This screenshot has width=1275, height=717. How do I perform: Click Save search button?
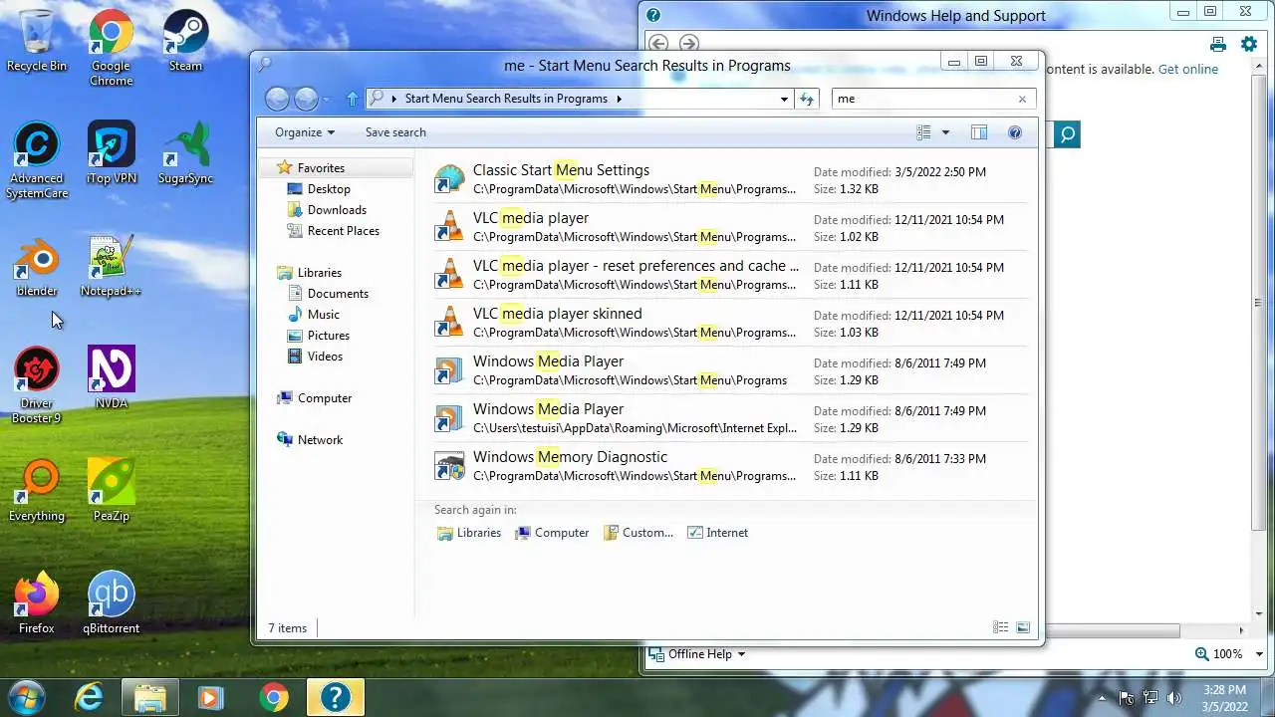pos(395,132)
